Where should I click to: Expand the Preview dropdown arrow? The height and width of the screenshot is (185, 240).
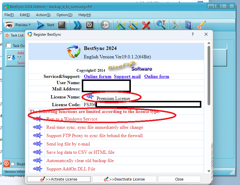29,25
